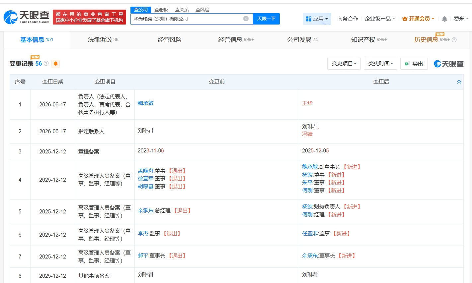
Task: Open 李杰 监事 link
Action: [143, 234]
